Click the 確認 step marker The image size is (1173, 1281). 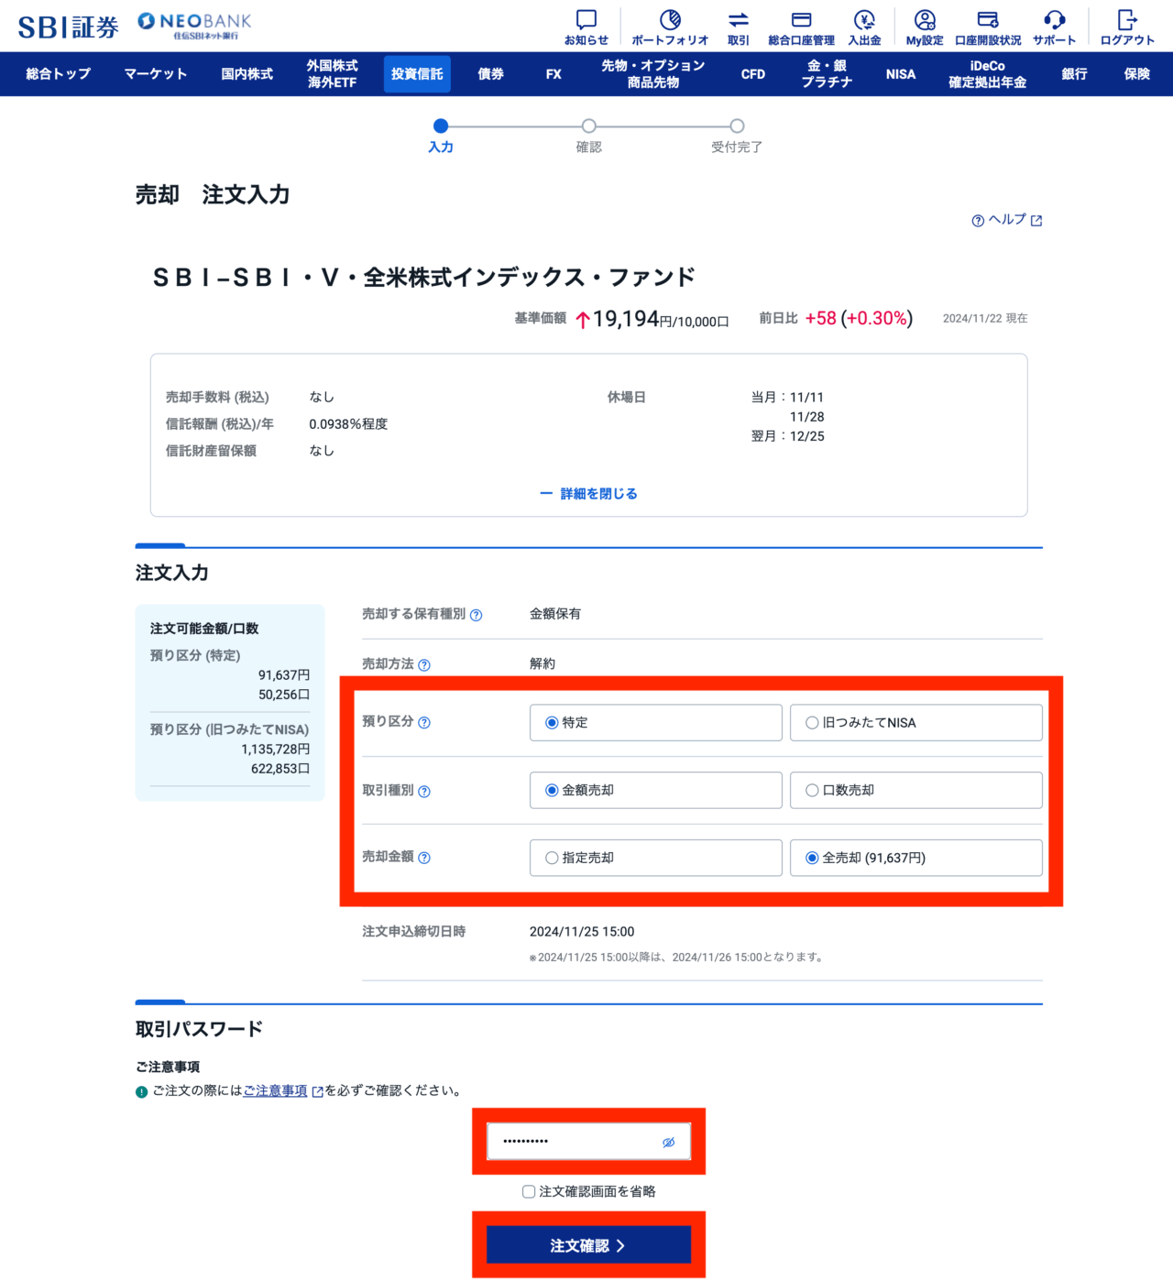(x=589, y=126)
